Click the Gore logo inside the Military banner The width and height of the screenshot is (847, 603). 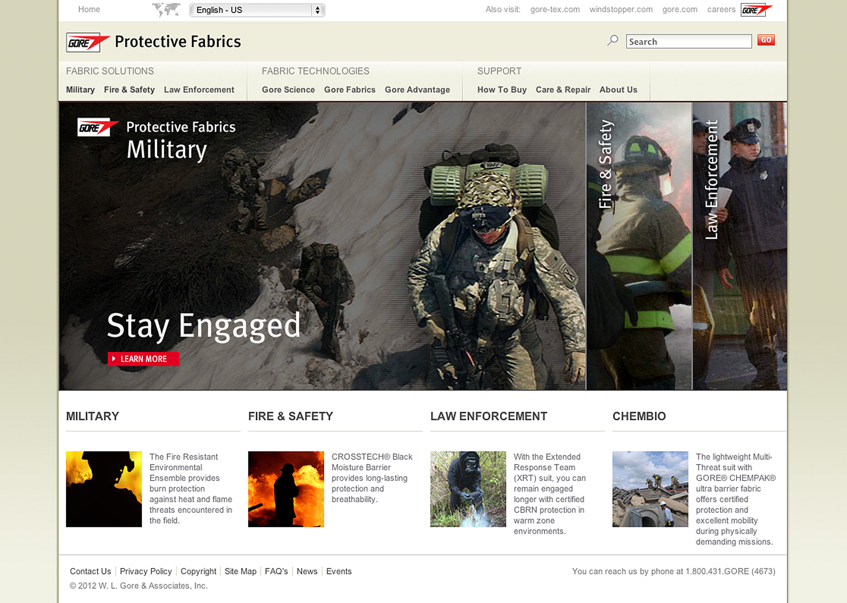[98, 127]
